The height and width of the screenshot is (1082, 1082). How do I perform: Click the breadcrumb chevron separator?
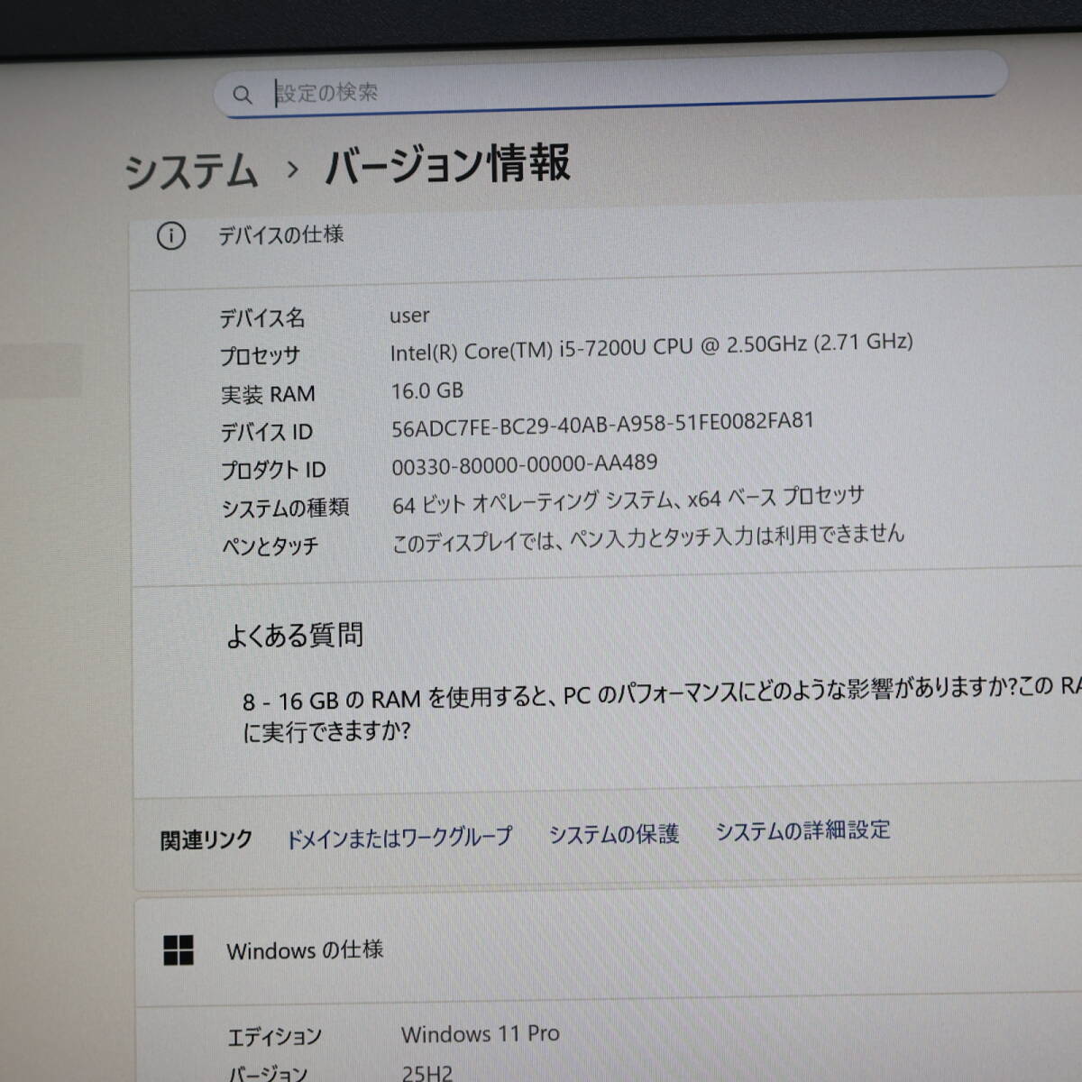pos(291,170)
